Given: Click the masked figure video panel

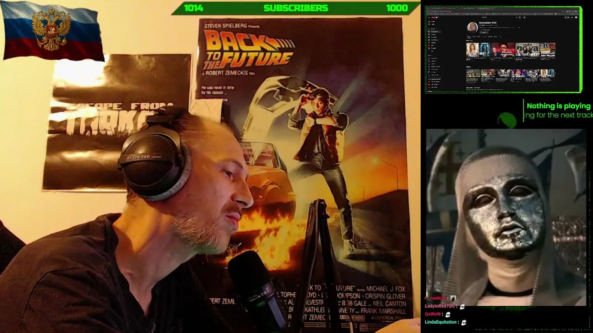Looking at the screenshot, I should pos(506,217).
